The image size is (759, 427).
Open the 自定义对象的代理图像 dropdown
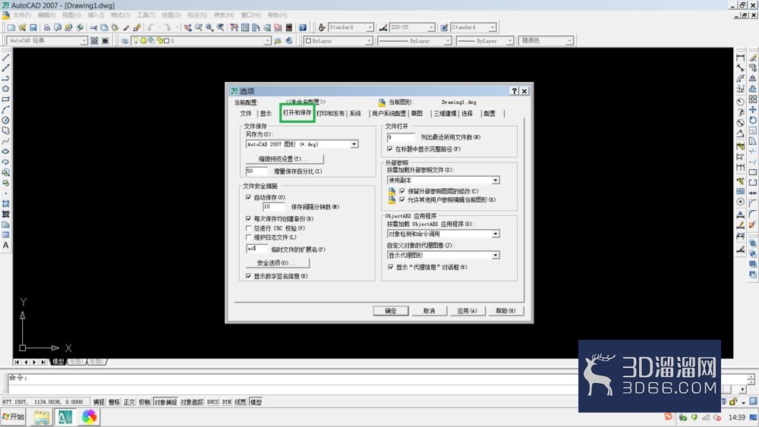496,256
